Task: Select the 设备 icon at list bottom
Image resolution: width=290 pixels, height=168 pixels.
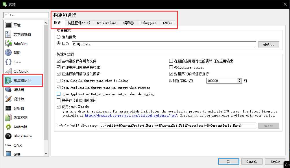Action: [8, 154]
